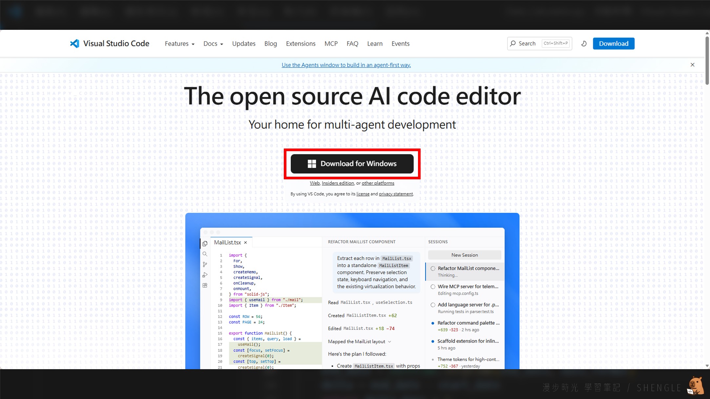Follow the Agents window announcement link
710x399 pixels.
point(346,65)
